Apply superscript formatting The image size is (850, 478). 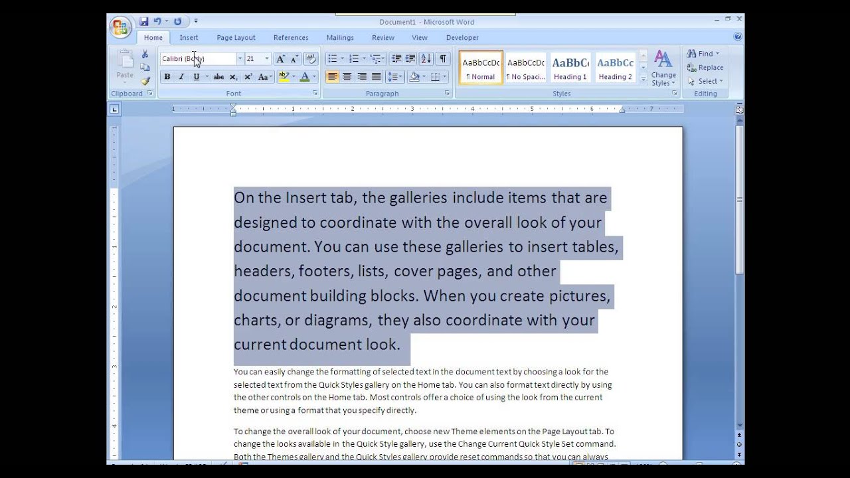[x=248, y=77]
